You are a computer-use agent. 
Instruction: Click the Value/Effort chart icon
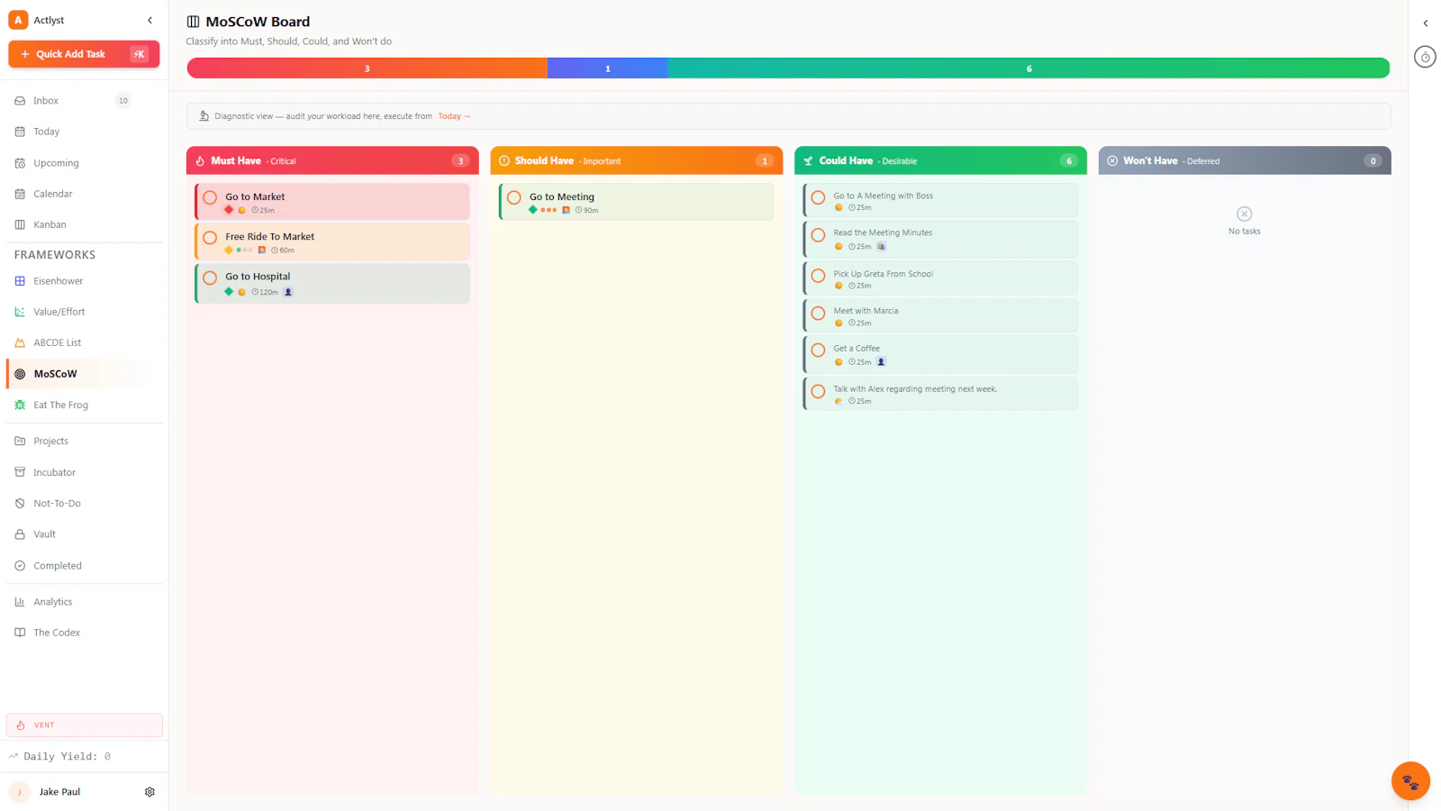pyautogui.click(x=20, y=312)
